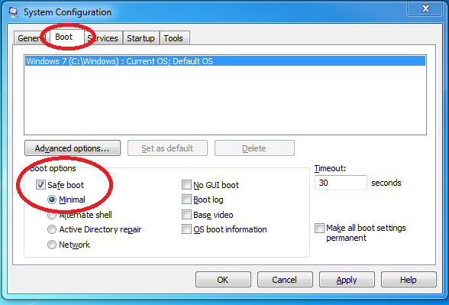Enable No GUI boot checkbox
The height and width of the screenshot is (305, 449).
186,185
